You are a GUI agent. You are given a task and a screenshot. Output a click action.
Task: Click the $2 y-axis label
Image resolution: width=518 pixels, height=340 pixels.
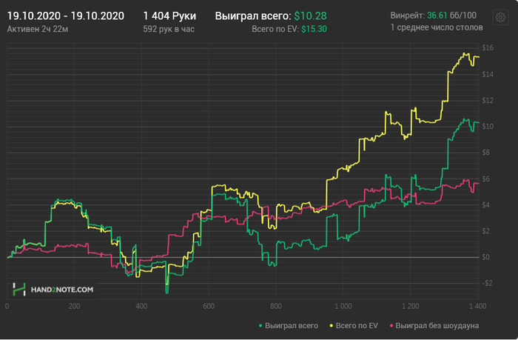pyautogui.click(x=486, y=231)
